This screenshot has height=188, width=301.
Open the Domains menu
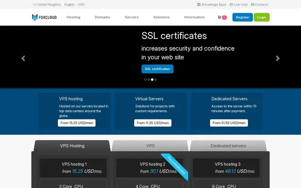(x=103, y=17)
